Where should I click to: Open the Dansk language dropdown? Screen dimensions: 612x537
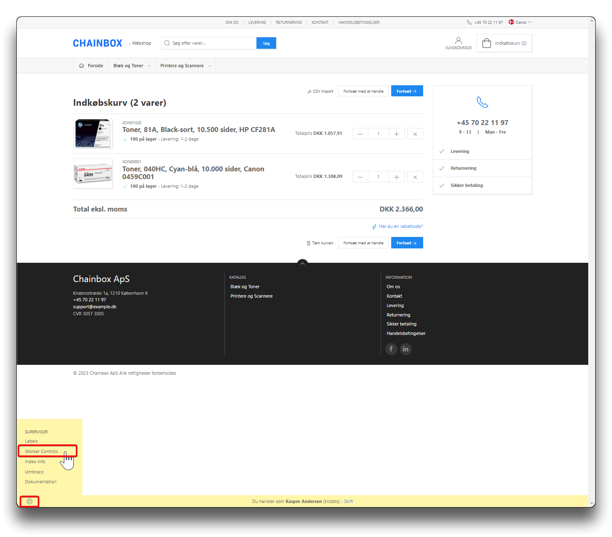520,22
